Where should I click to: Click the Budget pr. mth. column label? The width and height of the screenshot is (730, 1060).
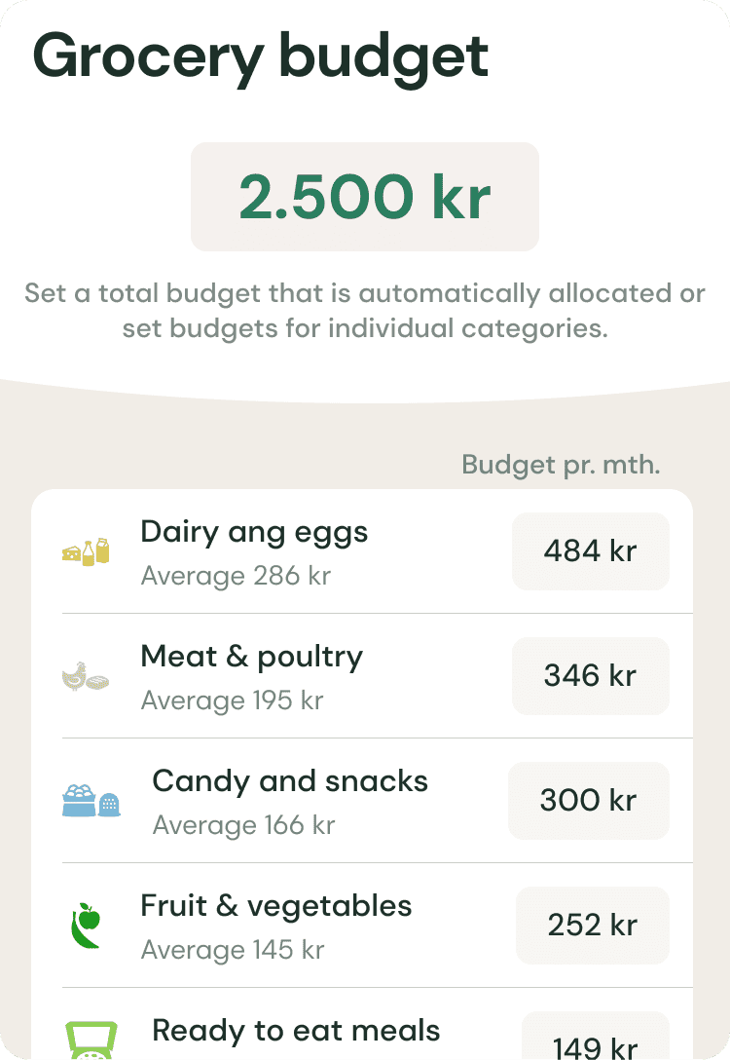(561, 465)
